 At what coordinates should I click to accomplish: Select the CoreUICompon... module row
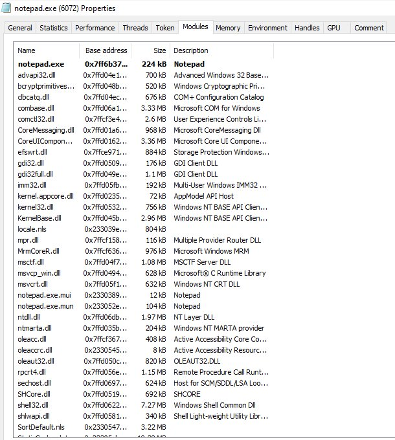[x=144, y=141]
